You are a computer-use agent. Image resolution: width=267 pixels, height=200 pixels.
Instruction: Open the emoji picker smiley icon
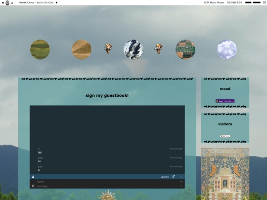pos(33,186)
